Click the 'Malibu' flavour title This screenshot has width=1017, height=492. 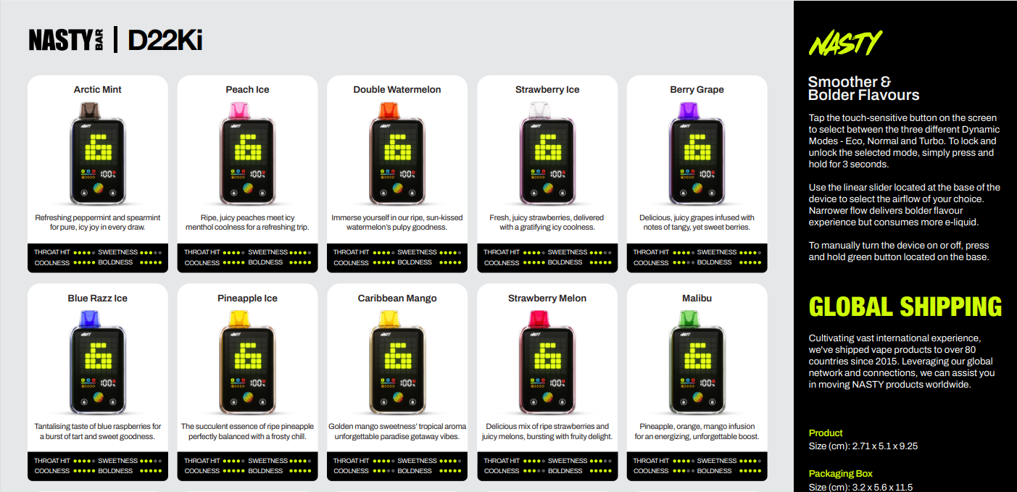[x=697, y=299]
